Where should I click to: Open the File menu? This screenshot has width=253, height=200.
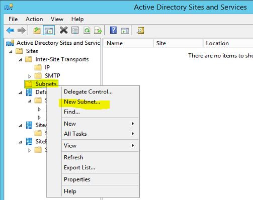[13, 19]
